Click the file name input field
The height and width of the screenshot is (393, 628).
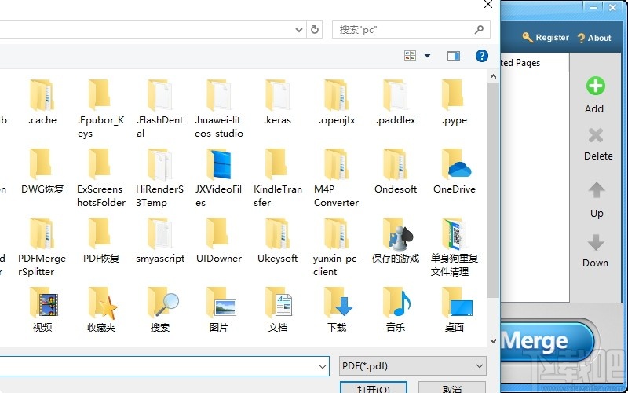click(159, 366)
